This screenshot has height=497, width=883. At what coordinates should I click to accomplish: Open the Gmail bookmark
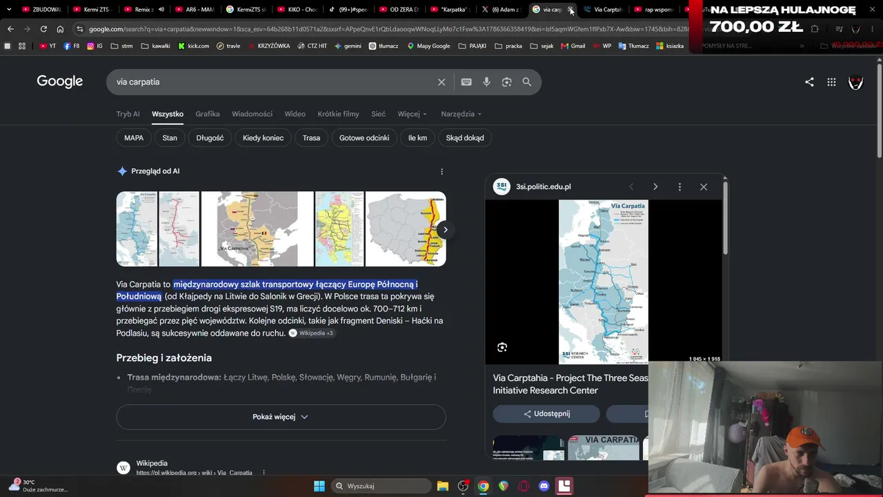(x=573, y=46)
